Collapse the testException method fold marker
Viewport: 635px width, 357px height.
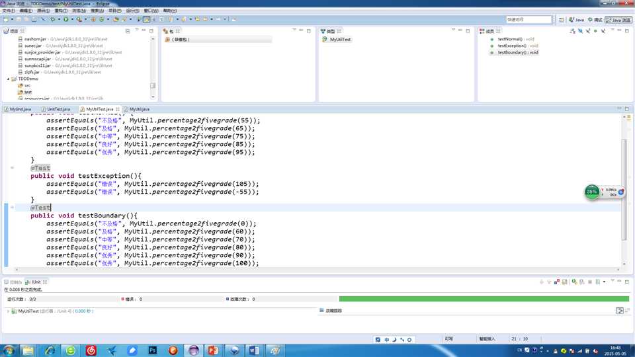tap(12, 167)
